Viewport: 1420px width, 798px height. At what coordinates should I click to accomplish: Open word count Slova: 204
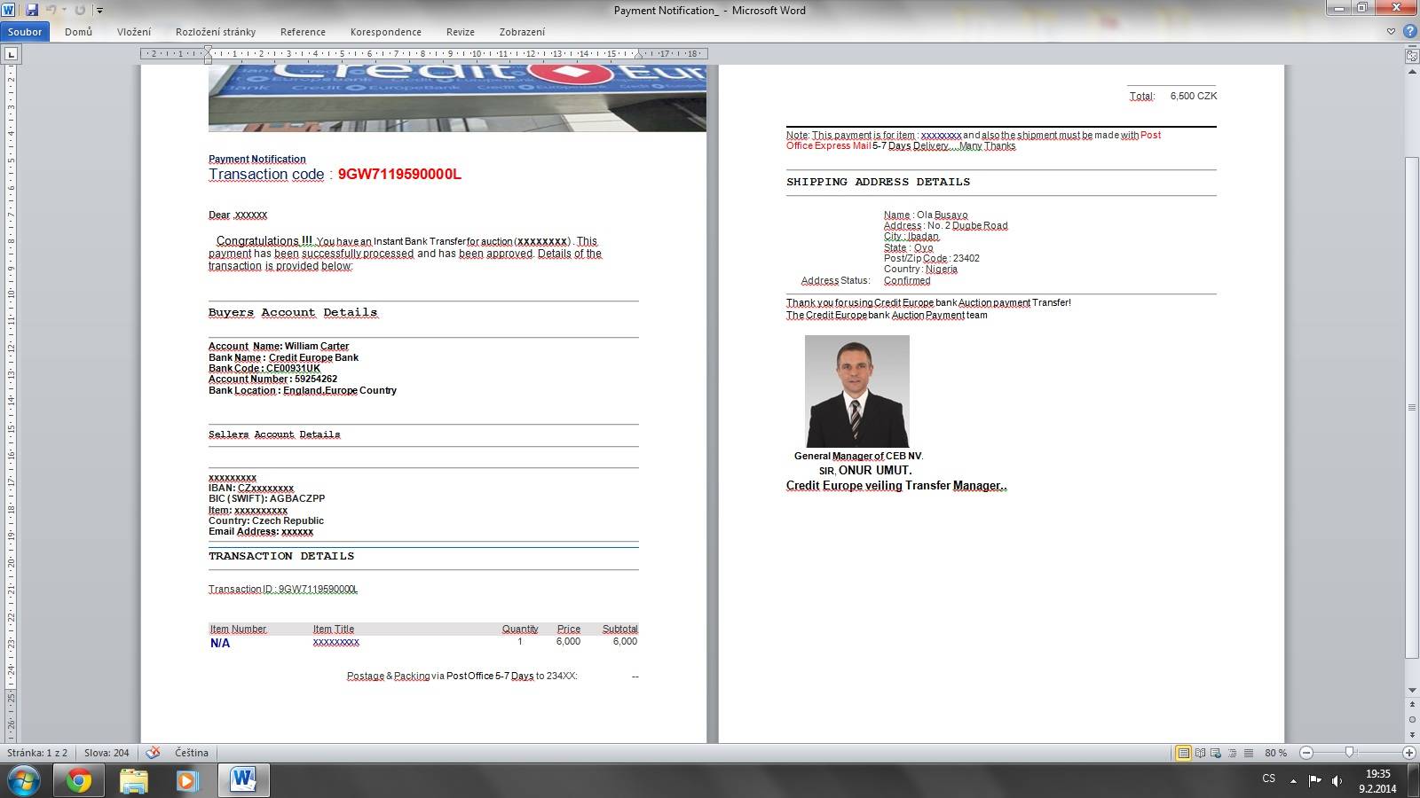point(106,753)
